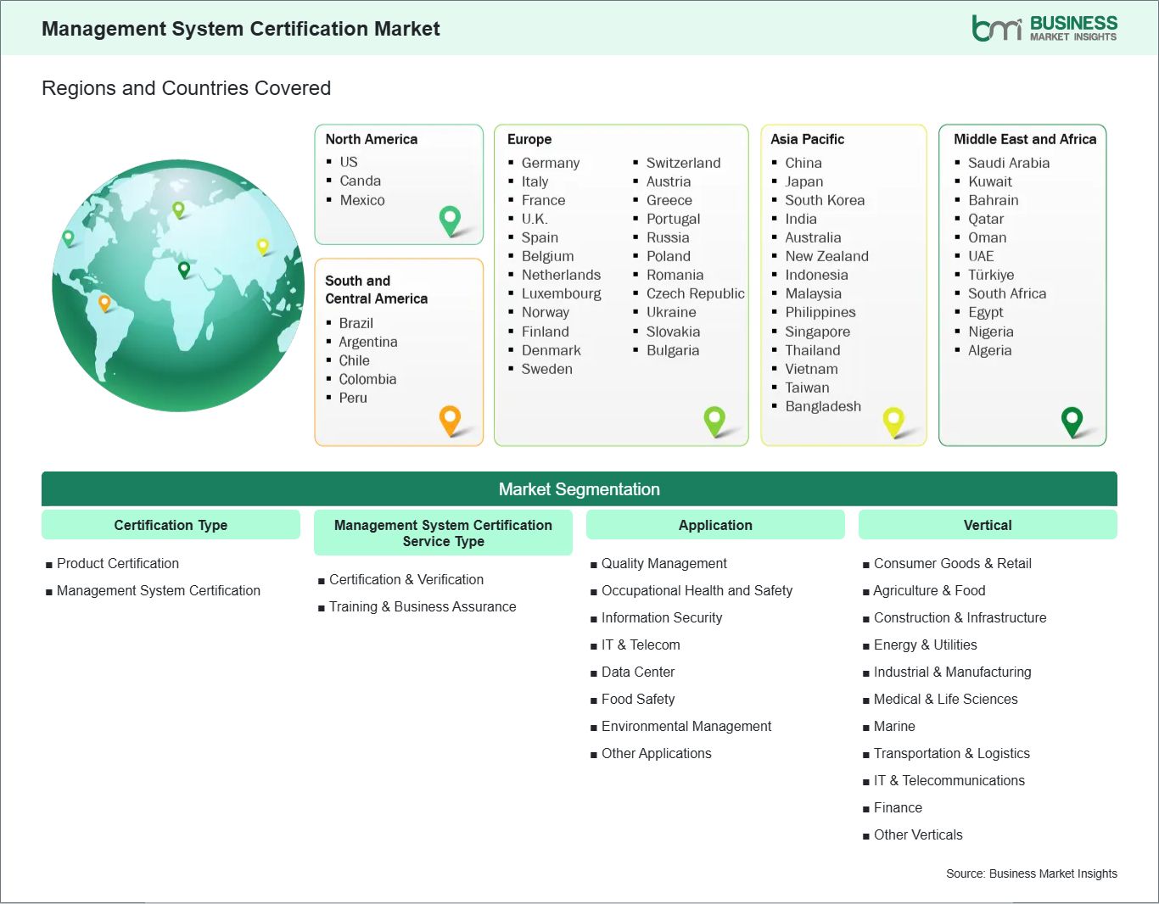The width and height of the screenshot is (1159, 904).
Task: Click the light green pin in Europe box
Action: [714, 419]
